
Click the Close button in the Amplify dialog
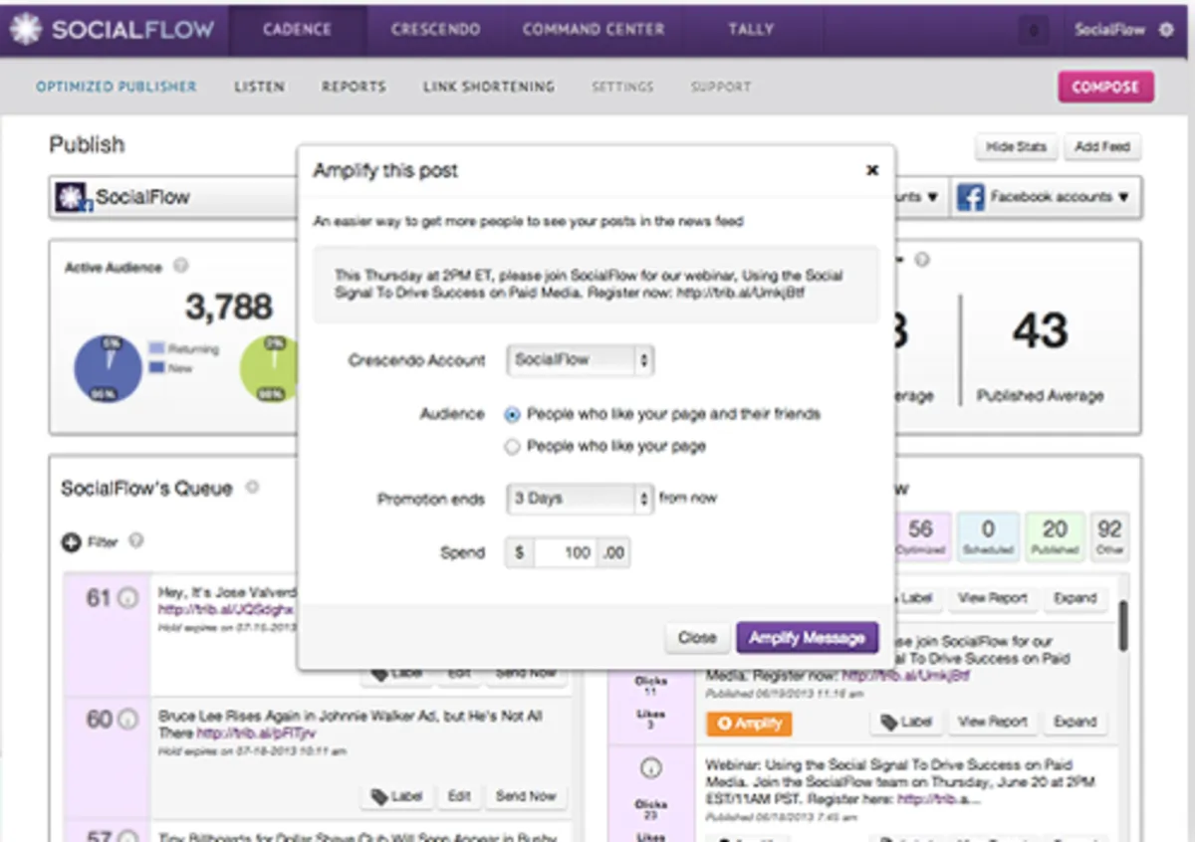point(697,638)
